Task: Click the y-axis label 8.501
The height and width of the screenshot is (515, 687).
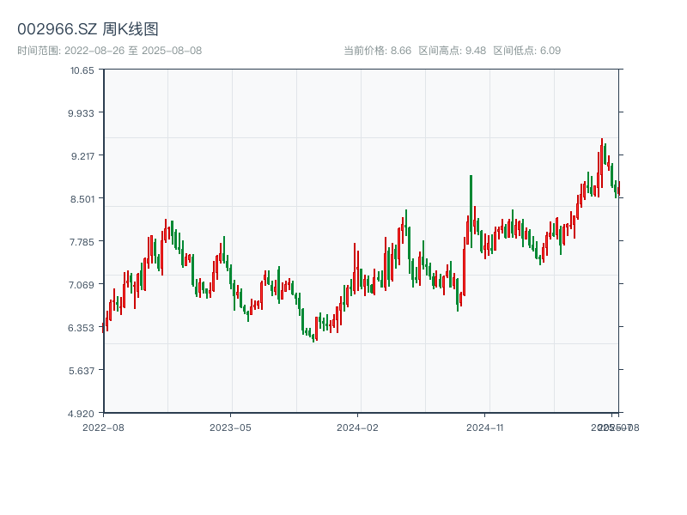Action: tap(82, 199)
